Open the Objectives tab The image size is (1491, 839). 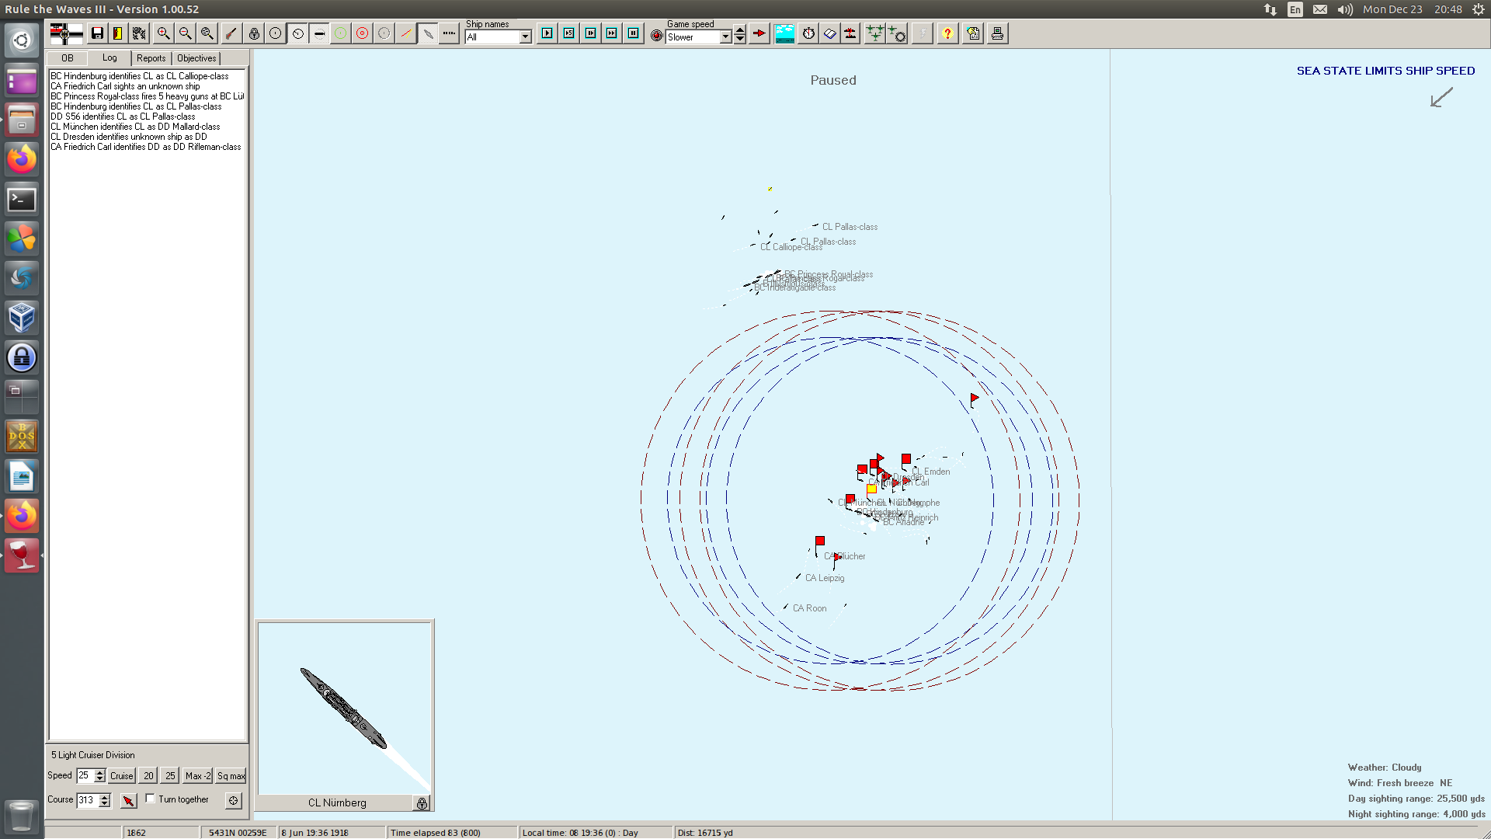point(196,58)
